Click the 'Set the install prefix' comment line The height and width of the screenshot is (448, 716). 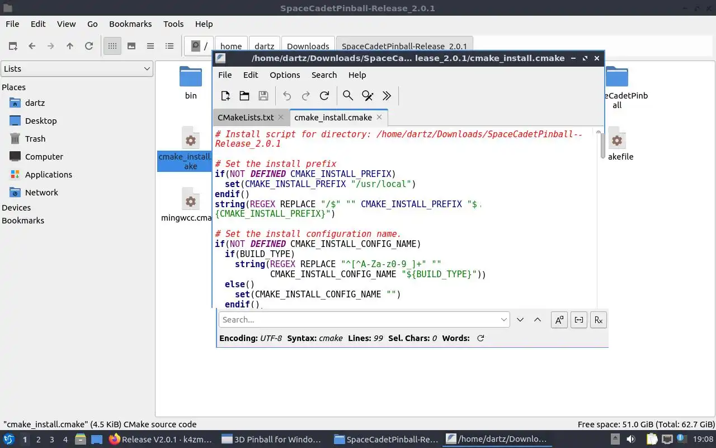click(x=276, y=164)
